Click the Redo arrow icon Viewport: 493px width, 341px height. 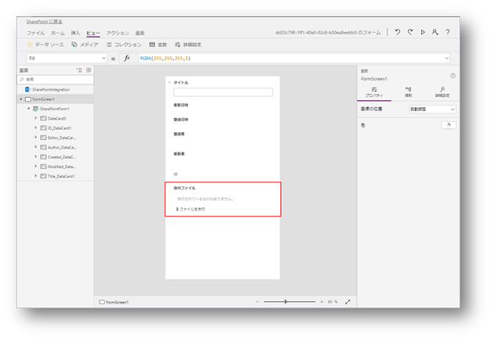coord(410,33)
